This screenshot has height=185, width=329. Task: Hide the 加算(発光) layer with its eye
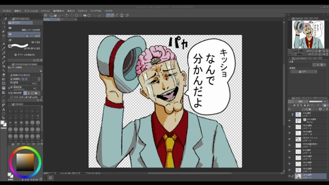[289, 145]
